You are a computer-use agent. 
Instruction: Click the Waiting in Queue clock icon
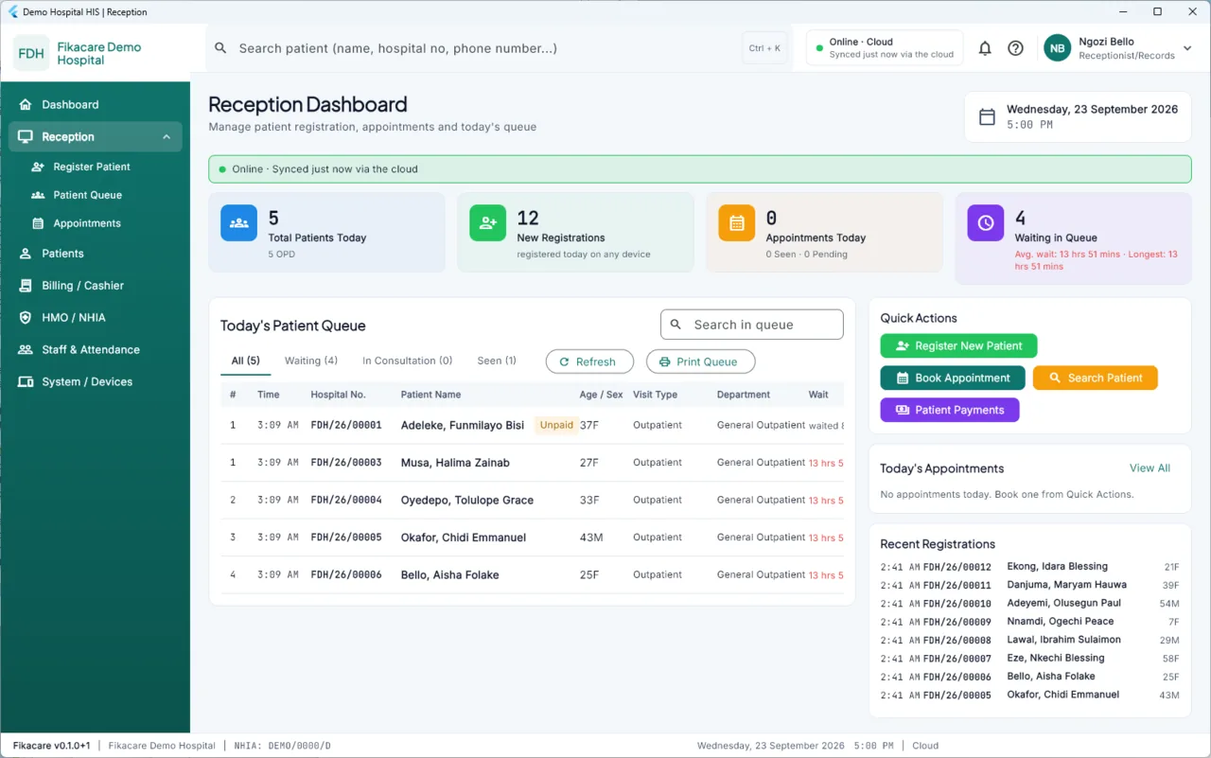[986, 222]
